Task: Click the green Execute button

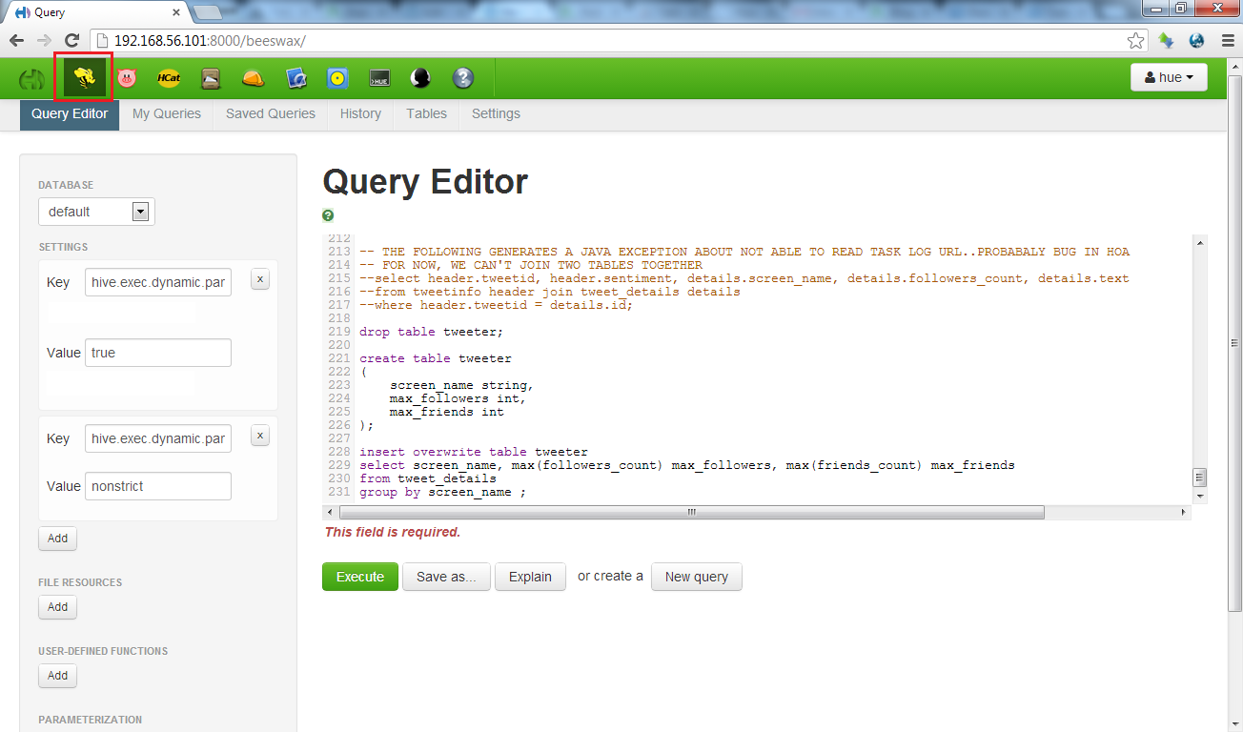Action: (360, 577)
